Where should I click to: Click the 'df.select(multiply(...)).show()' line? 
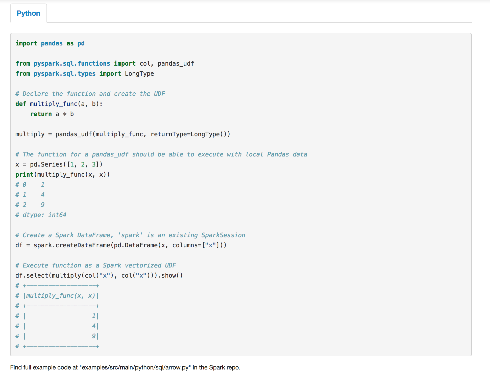(99, 276)
